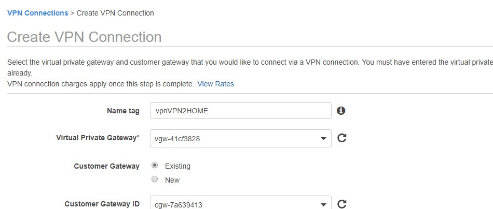Click the vgw-41cf3828 selected value

click(x=177, y=139)
